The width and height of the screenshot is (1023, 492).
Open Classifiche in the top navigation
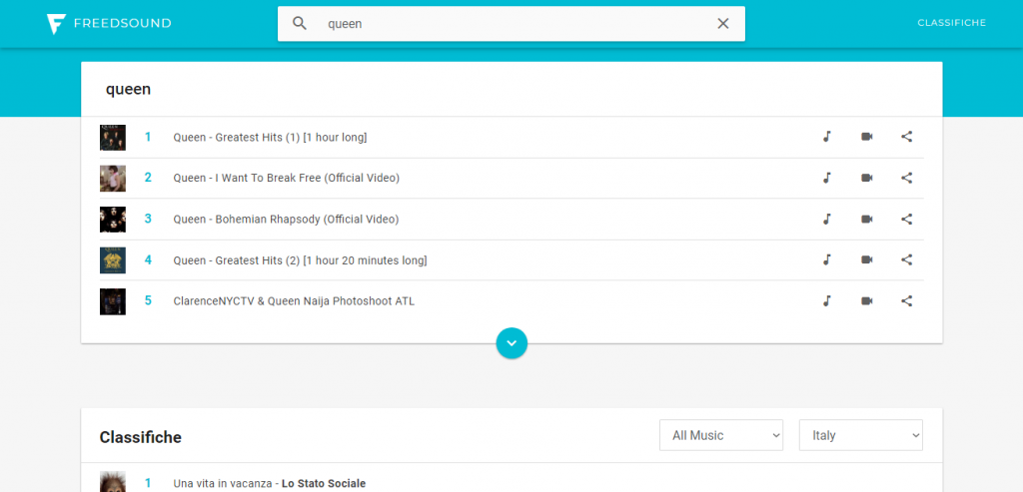(951, 23)
